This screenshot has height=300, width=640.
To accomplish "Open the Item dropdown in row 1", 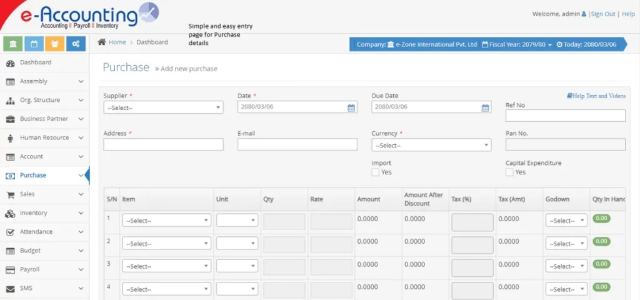I will click(166, 221).
